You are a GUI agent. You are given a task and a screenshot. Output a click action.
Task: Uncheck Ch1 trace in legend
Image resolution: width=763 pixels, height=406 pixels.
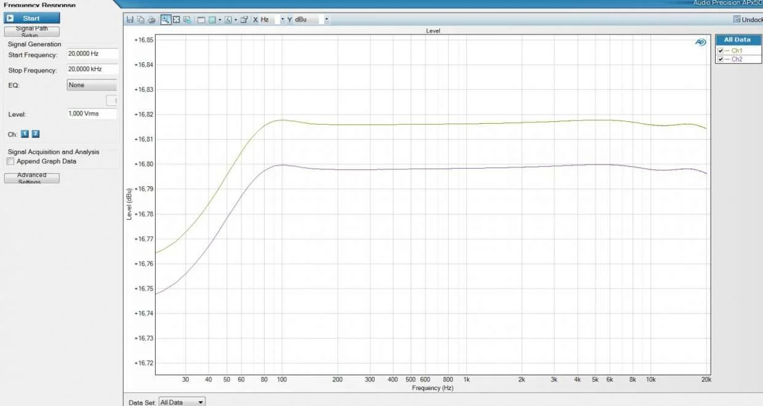point(721,50)
